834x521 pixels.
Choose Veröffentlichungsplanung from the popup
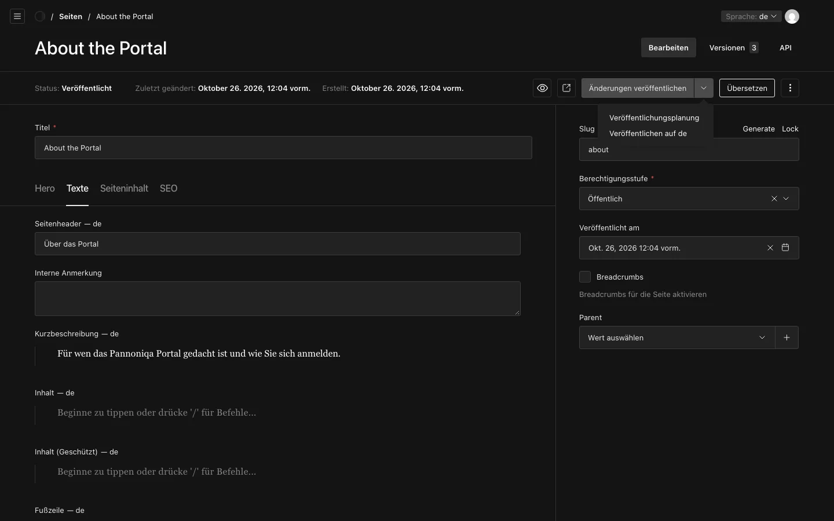(x=654, y=118)
